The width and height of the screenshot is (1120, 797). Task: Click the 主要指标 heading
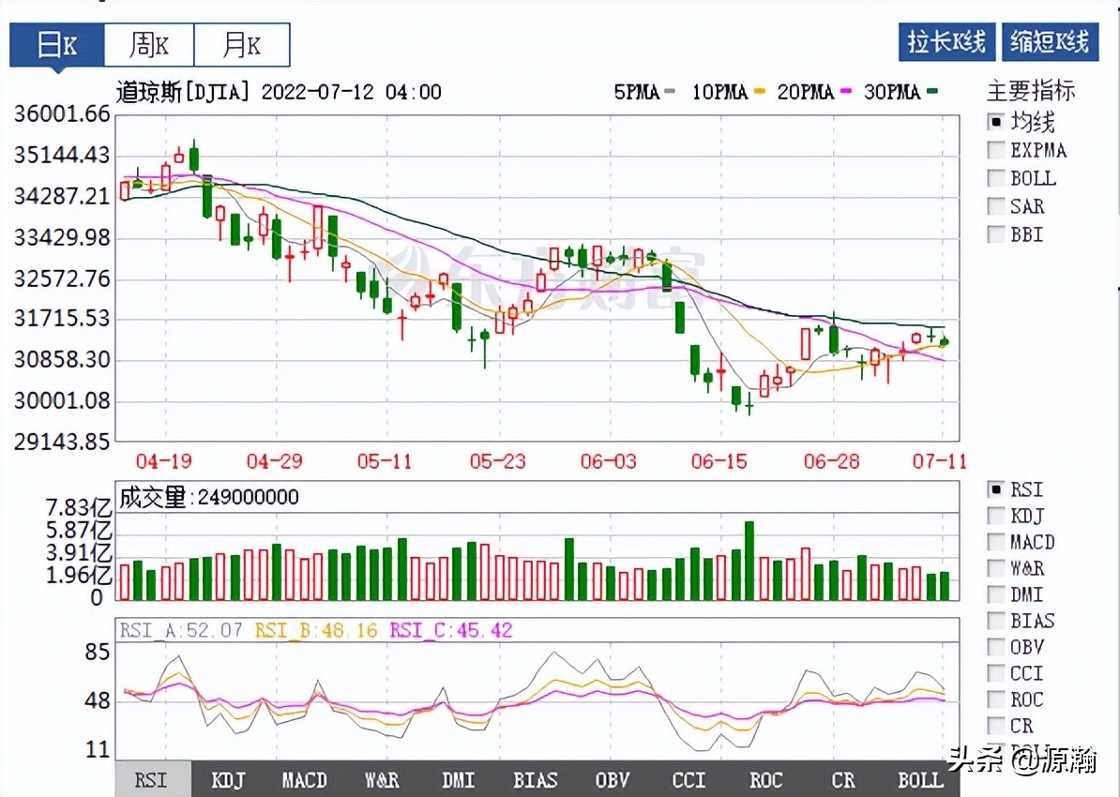(x=1031, y=91)
